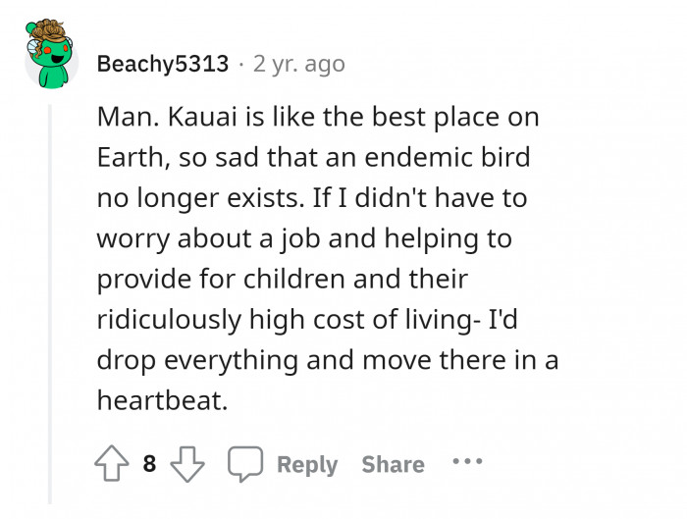
Task: Click the Reply button label
Action: (306, 464)
